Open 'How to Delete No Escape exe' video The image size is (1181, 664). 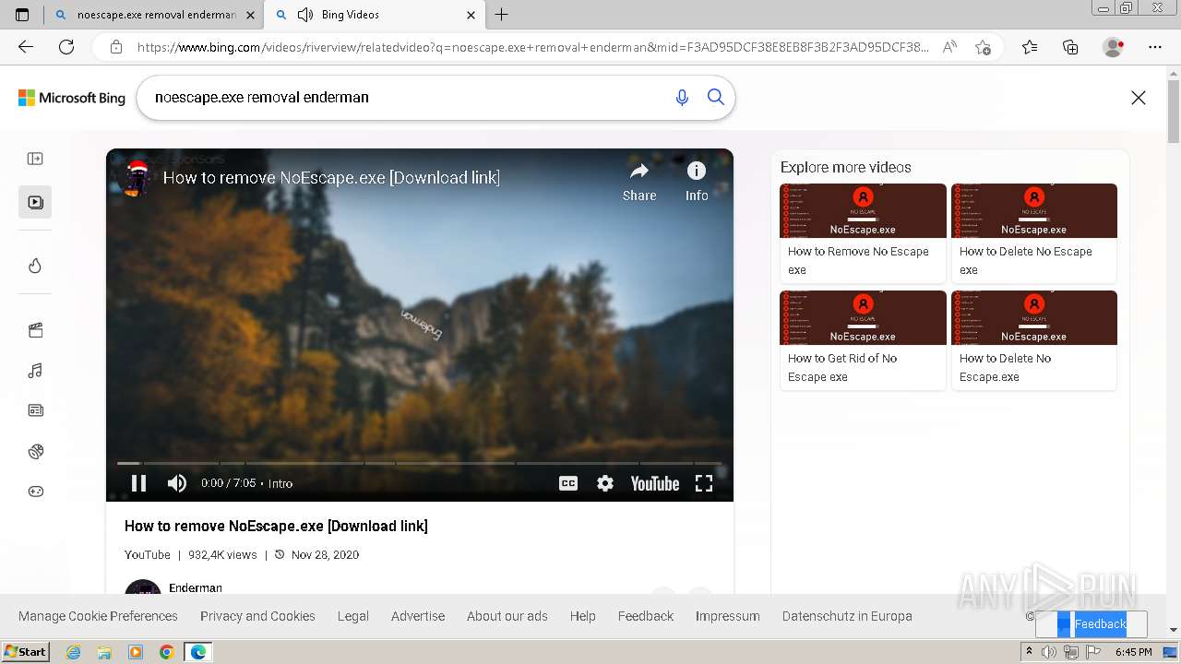(1034, 232)
